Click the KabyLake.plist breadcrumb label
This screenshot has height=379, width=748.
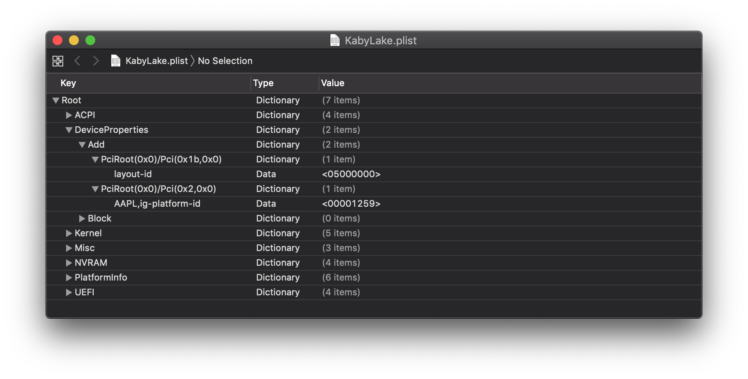pos(156,60)
